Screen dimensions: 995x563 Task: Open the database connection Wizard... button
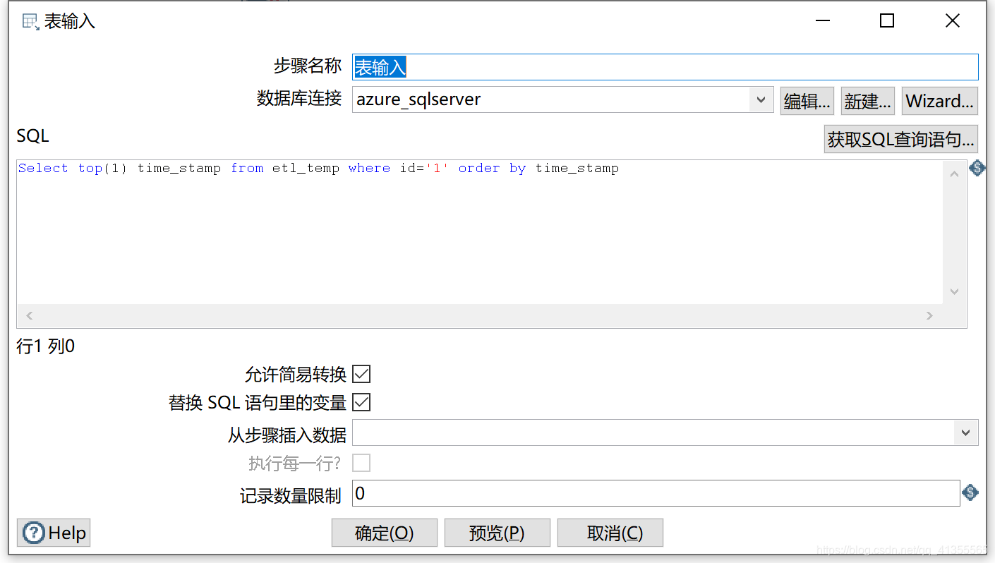[x=940, y=101]
